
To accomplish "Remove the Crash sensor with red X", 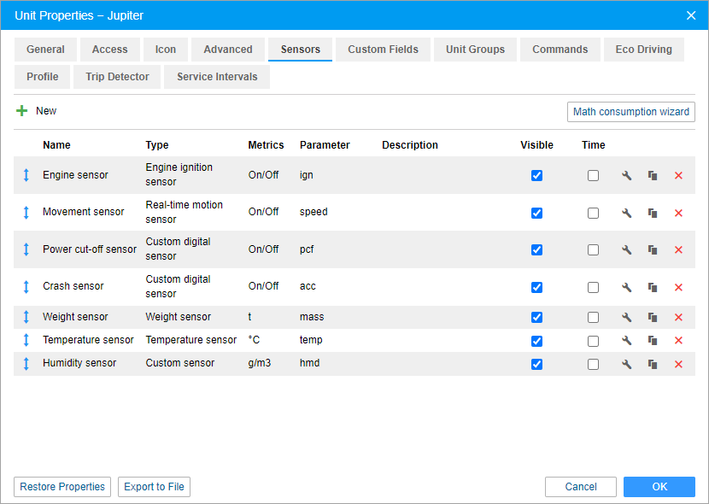I will point(678,287).
